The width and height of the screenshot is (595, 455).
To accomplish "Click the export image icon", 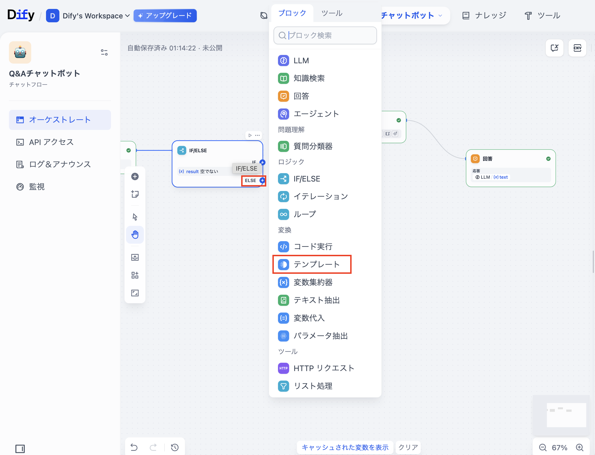I will click(x=135, y=257).
